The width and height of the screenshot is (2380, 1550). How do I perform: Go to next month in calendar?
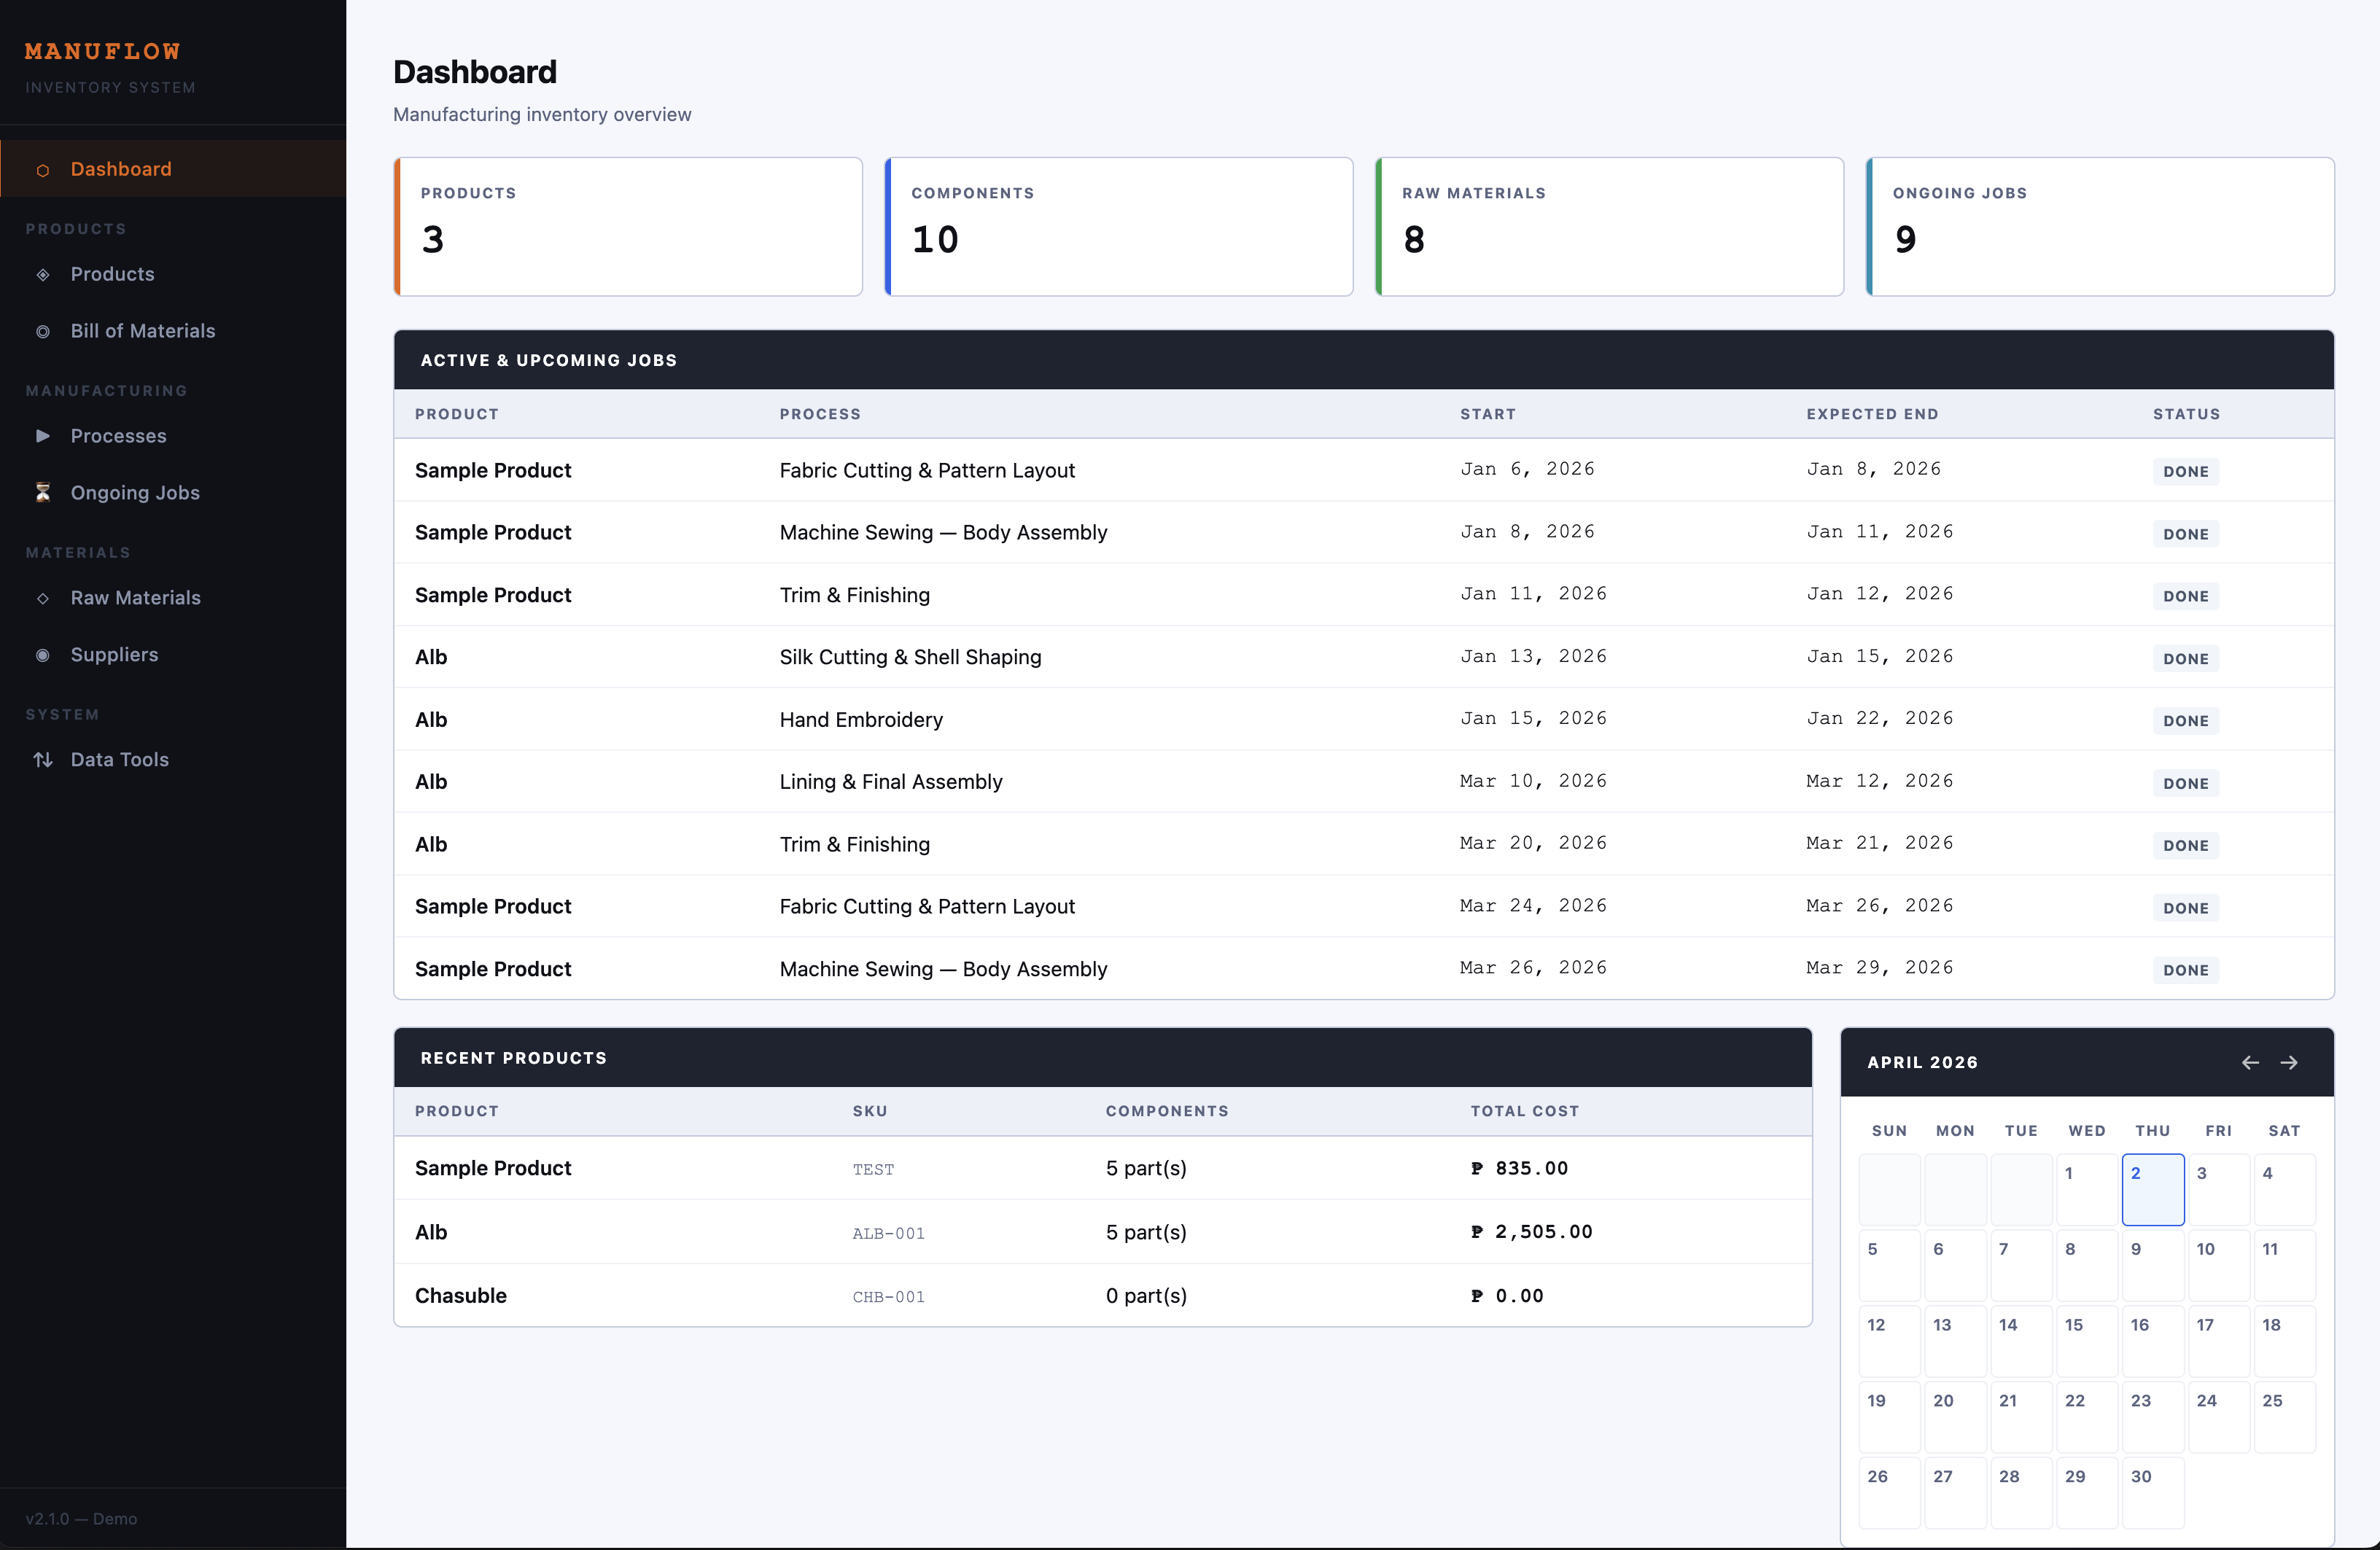(2289, 1062)
